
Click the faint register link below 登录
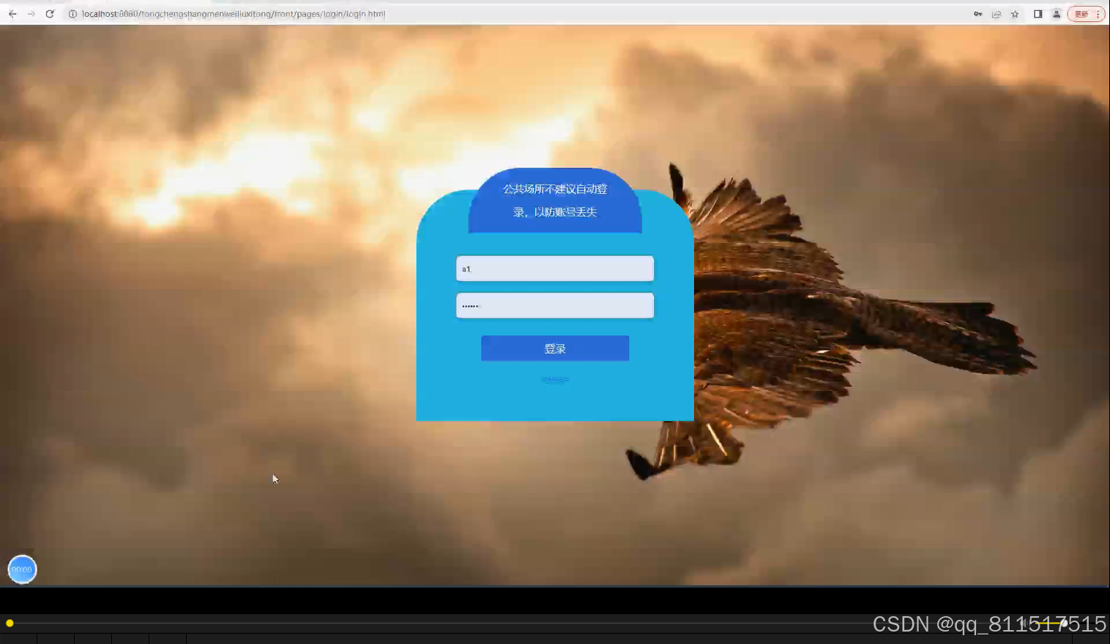pos(555,380)
